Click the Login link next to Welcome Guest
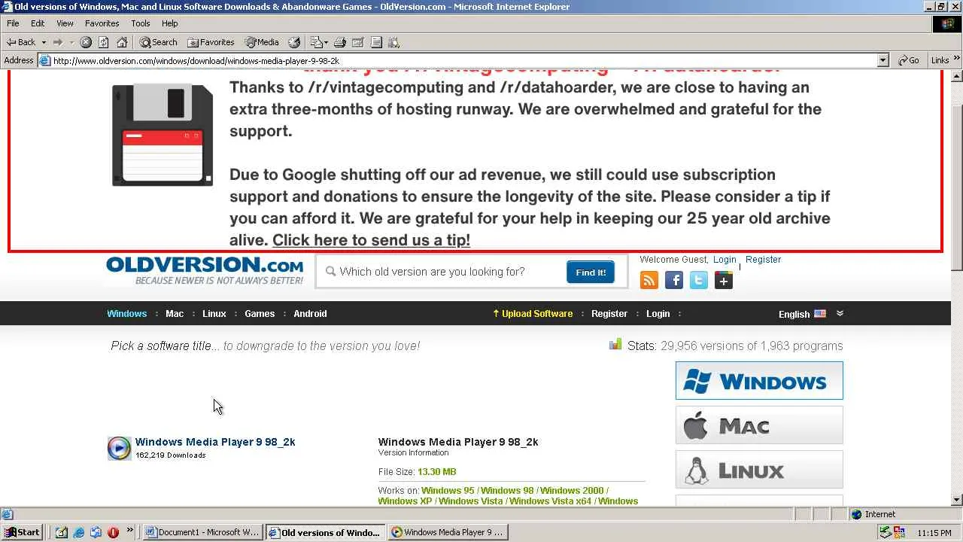This screenshot has width=963, height=542. coord(725,259)
